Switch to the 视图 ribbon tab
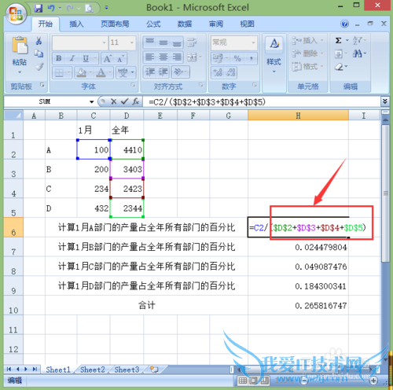393x390 pixels. pos(247,24)
